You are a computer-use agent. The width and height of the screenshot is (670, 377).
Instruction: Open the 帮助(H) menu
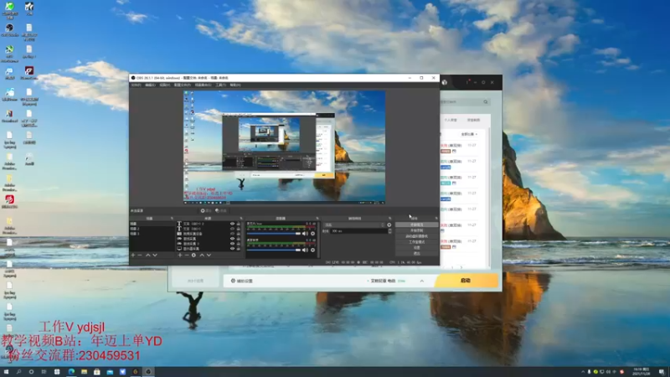235,85
